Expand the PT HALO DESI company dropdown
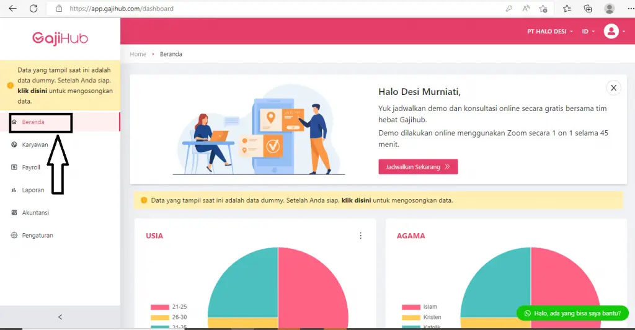 coord(549,31)
